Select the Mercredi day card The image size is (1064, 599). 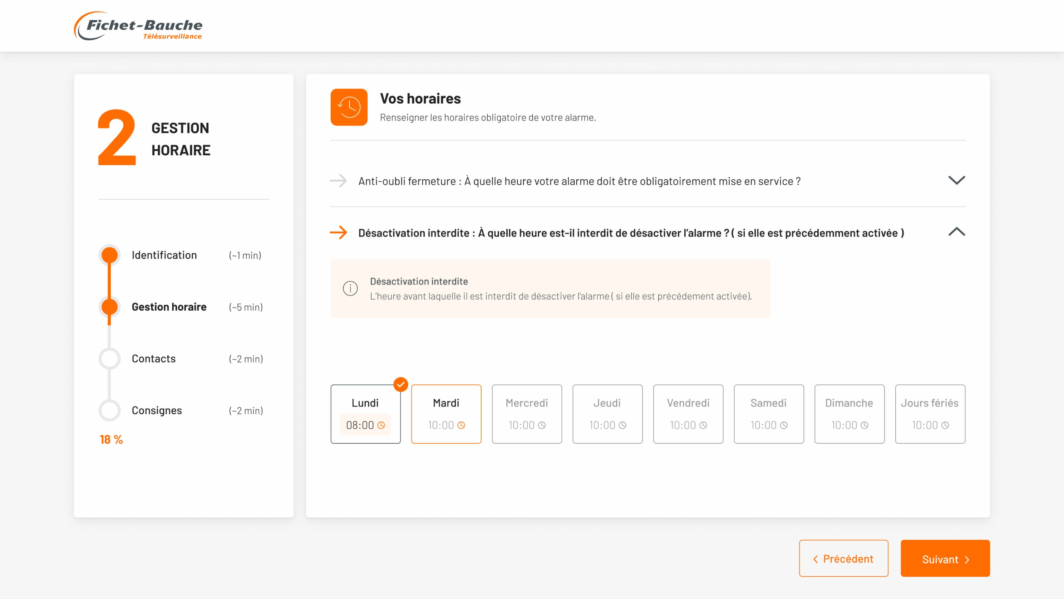tap(527, 413)
